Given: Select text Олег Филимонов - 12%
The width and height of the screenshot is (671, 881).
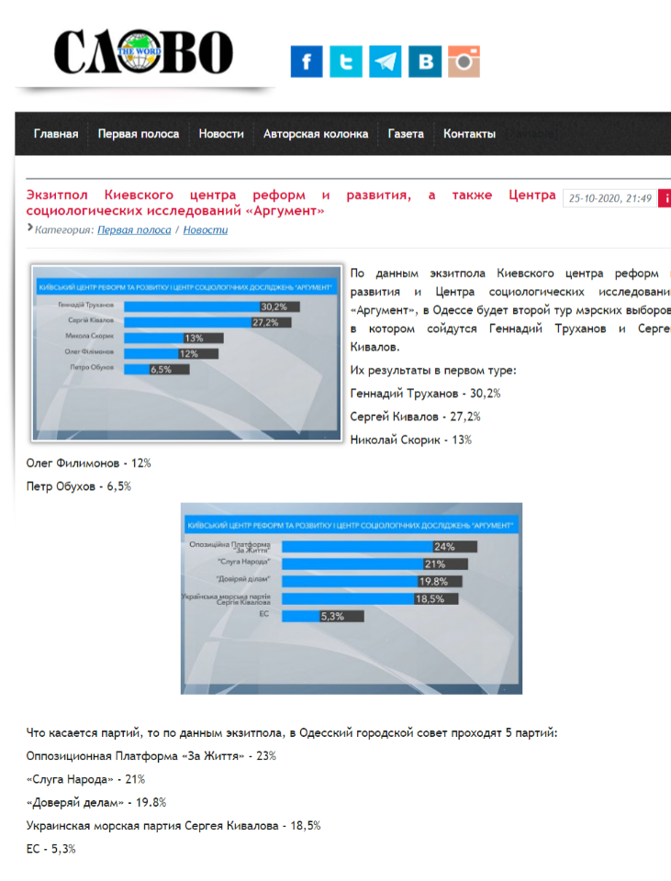Looking at the screenshot, I should tap(88, 463).
